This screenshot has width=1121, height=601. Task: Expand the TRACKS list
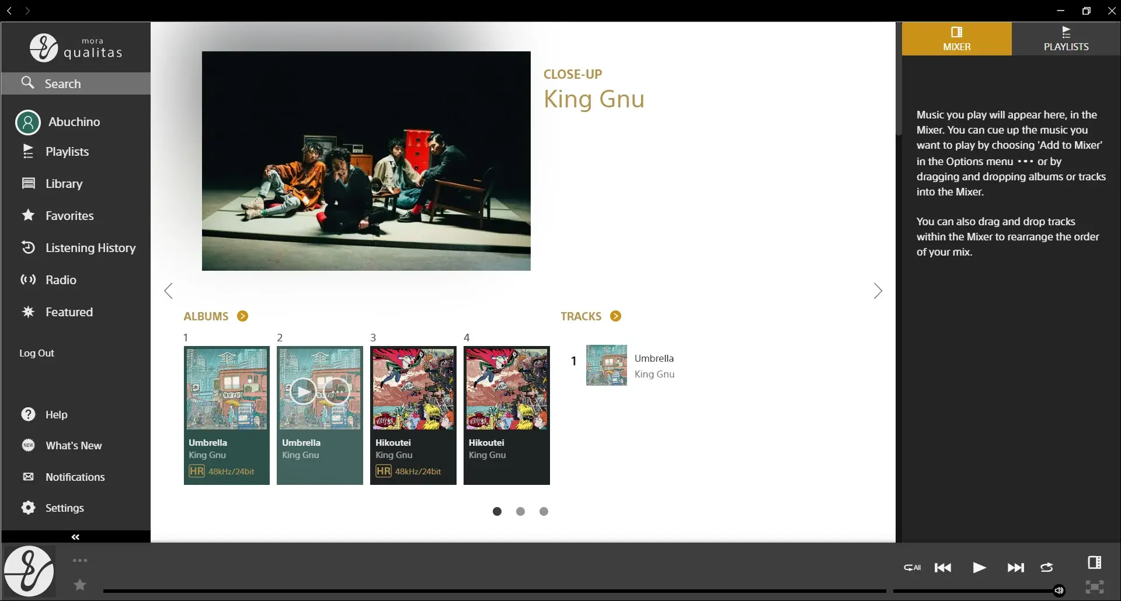(x=615, y=316)
